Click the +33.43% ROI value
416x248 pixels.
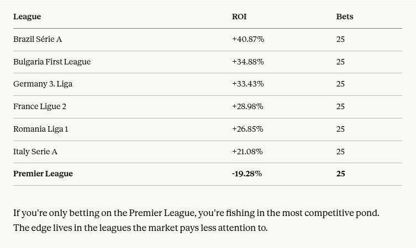[248, 84]
